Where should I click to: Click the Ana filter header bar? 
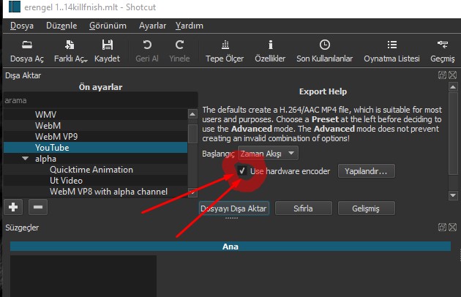pyautogui.click(x=230, y=247)
